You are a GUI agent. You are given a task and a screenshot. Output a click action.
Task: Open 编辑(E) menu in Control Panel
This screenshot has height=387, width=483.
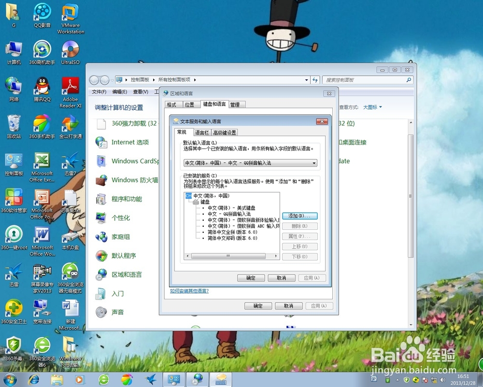[x=119, y=91]
